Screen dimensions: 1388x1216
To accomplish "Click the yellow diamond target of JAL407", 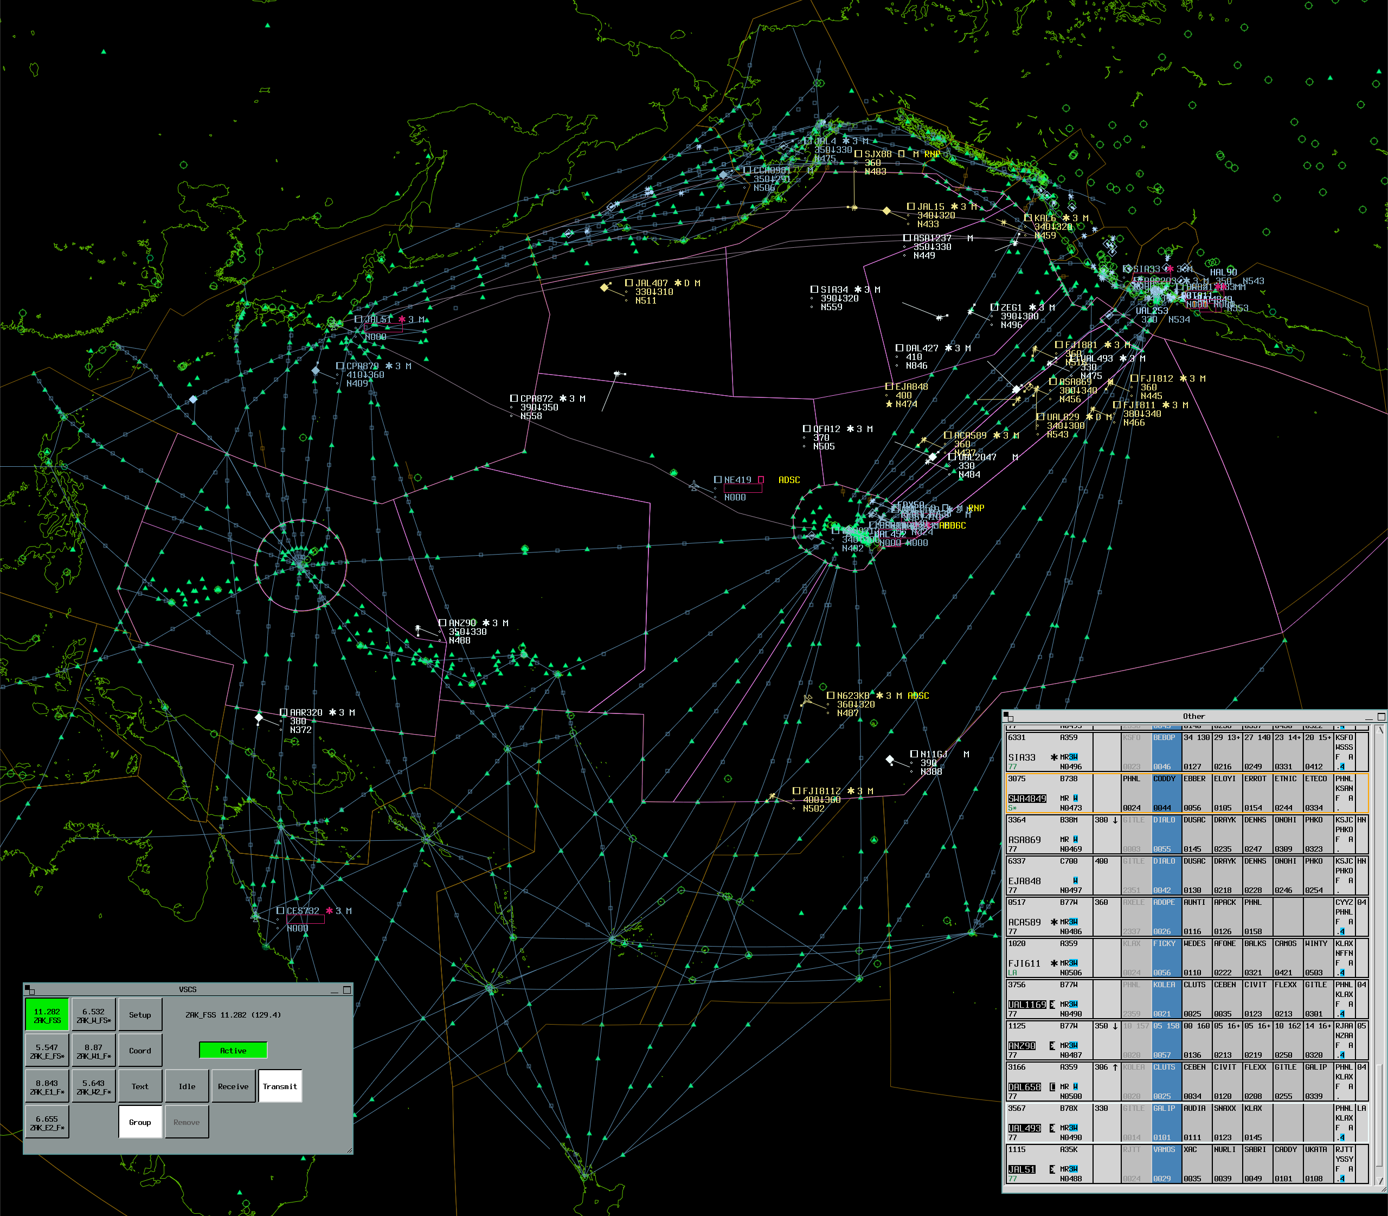I will tap(604, 288).
